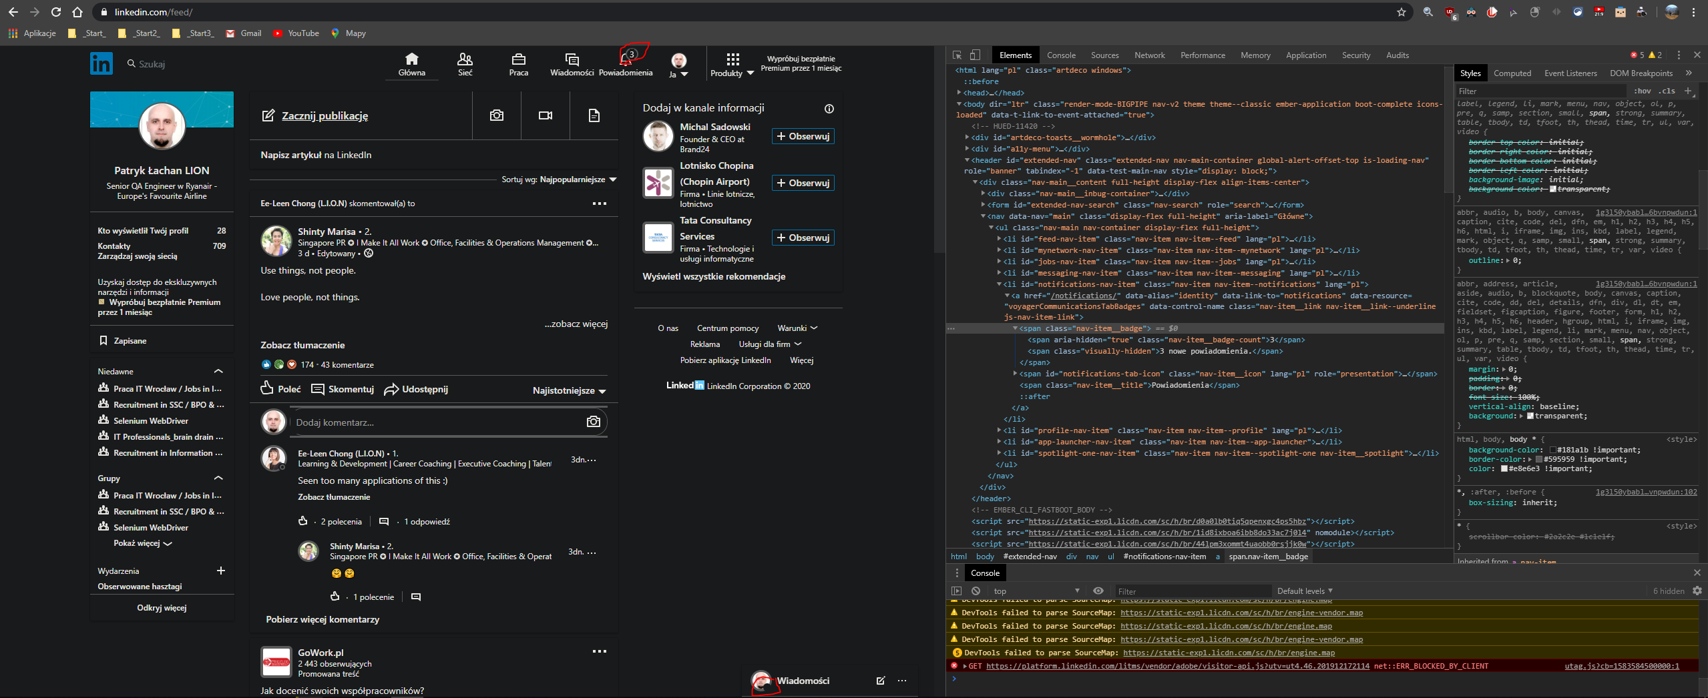This screenshot has width=1708, height=698.
Task: Toggle .cls class editor in Styles
Action: [1668, 91]
